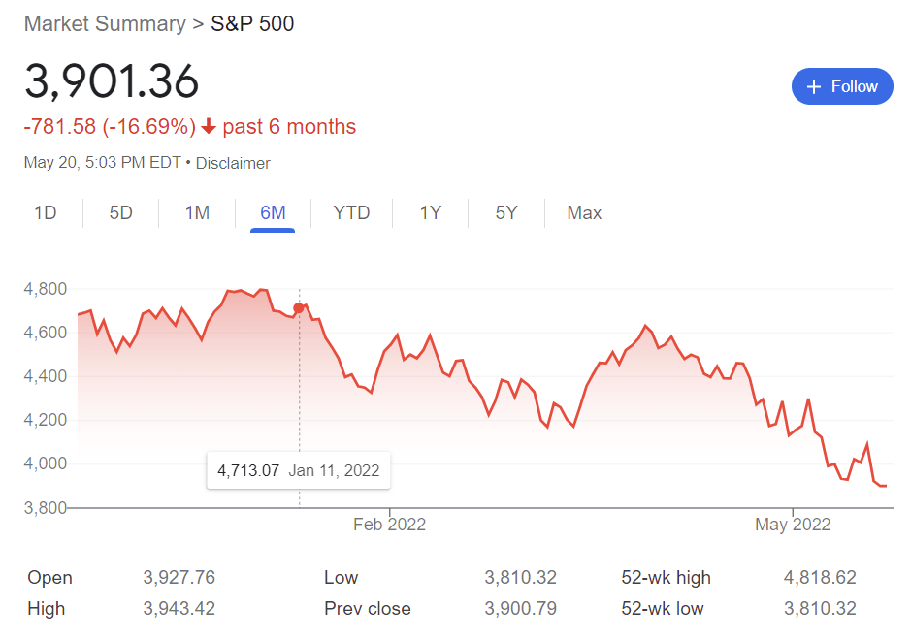Switch chart to YTD range
Screen dimensions: 911x638
[351, 212]
